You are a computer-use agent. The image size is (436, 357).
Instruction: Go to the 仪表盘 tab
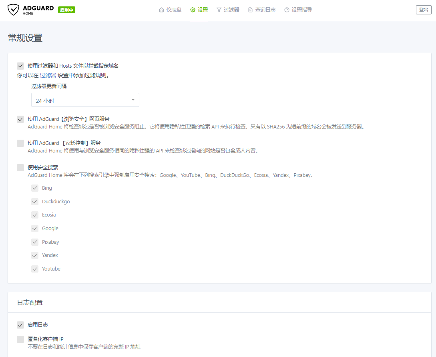point(174,10)
